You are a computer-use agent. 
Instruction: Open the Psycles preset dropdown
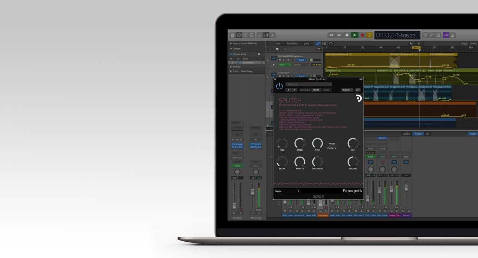point(287,191)
